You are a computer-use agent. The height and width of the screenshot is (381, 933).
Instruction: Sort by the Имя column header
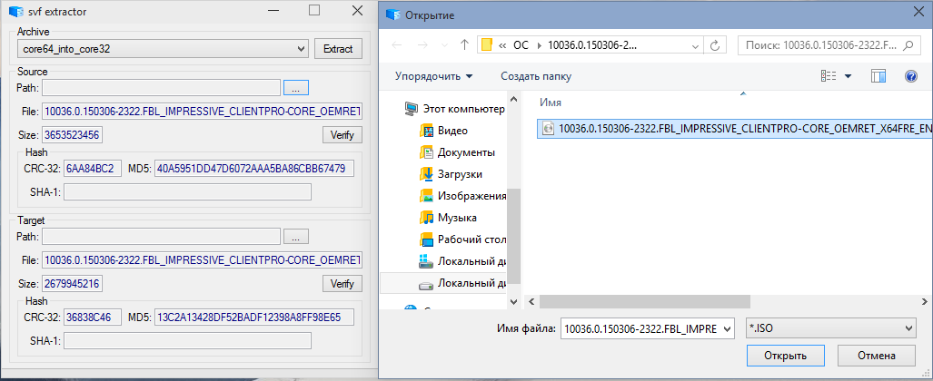550,103
